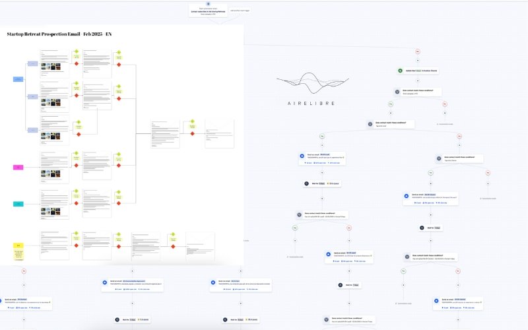Click the topmost blue label in the diagram

coord(17,79)
